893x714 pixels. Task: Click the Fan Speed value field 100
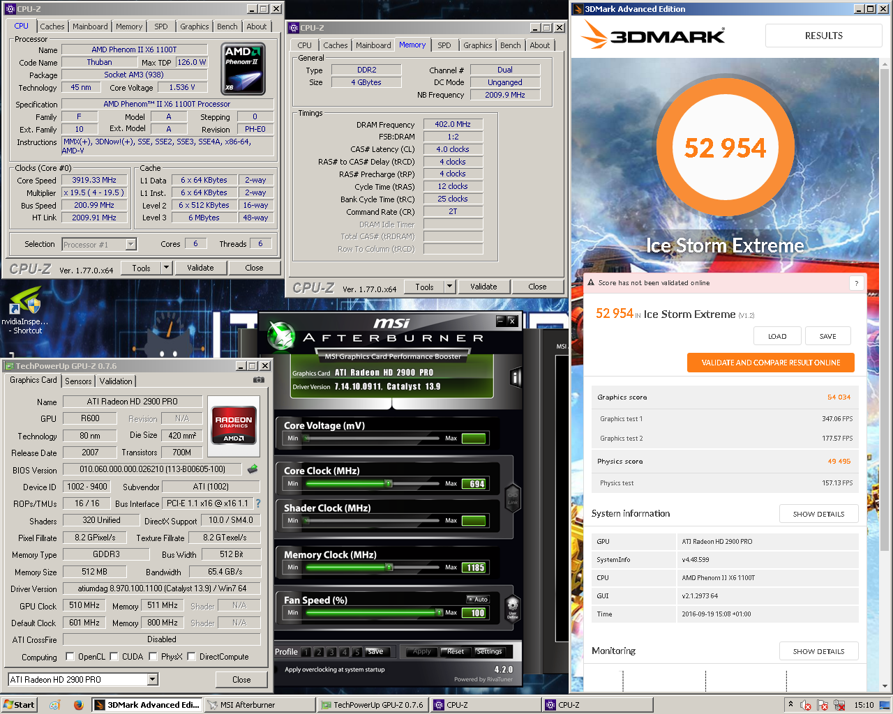coord(474,613)
